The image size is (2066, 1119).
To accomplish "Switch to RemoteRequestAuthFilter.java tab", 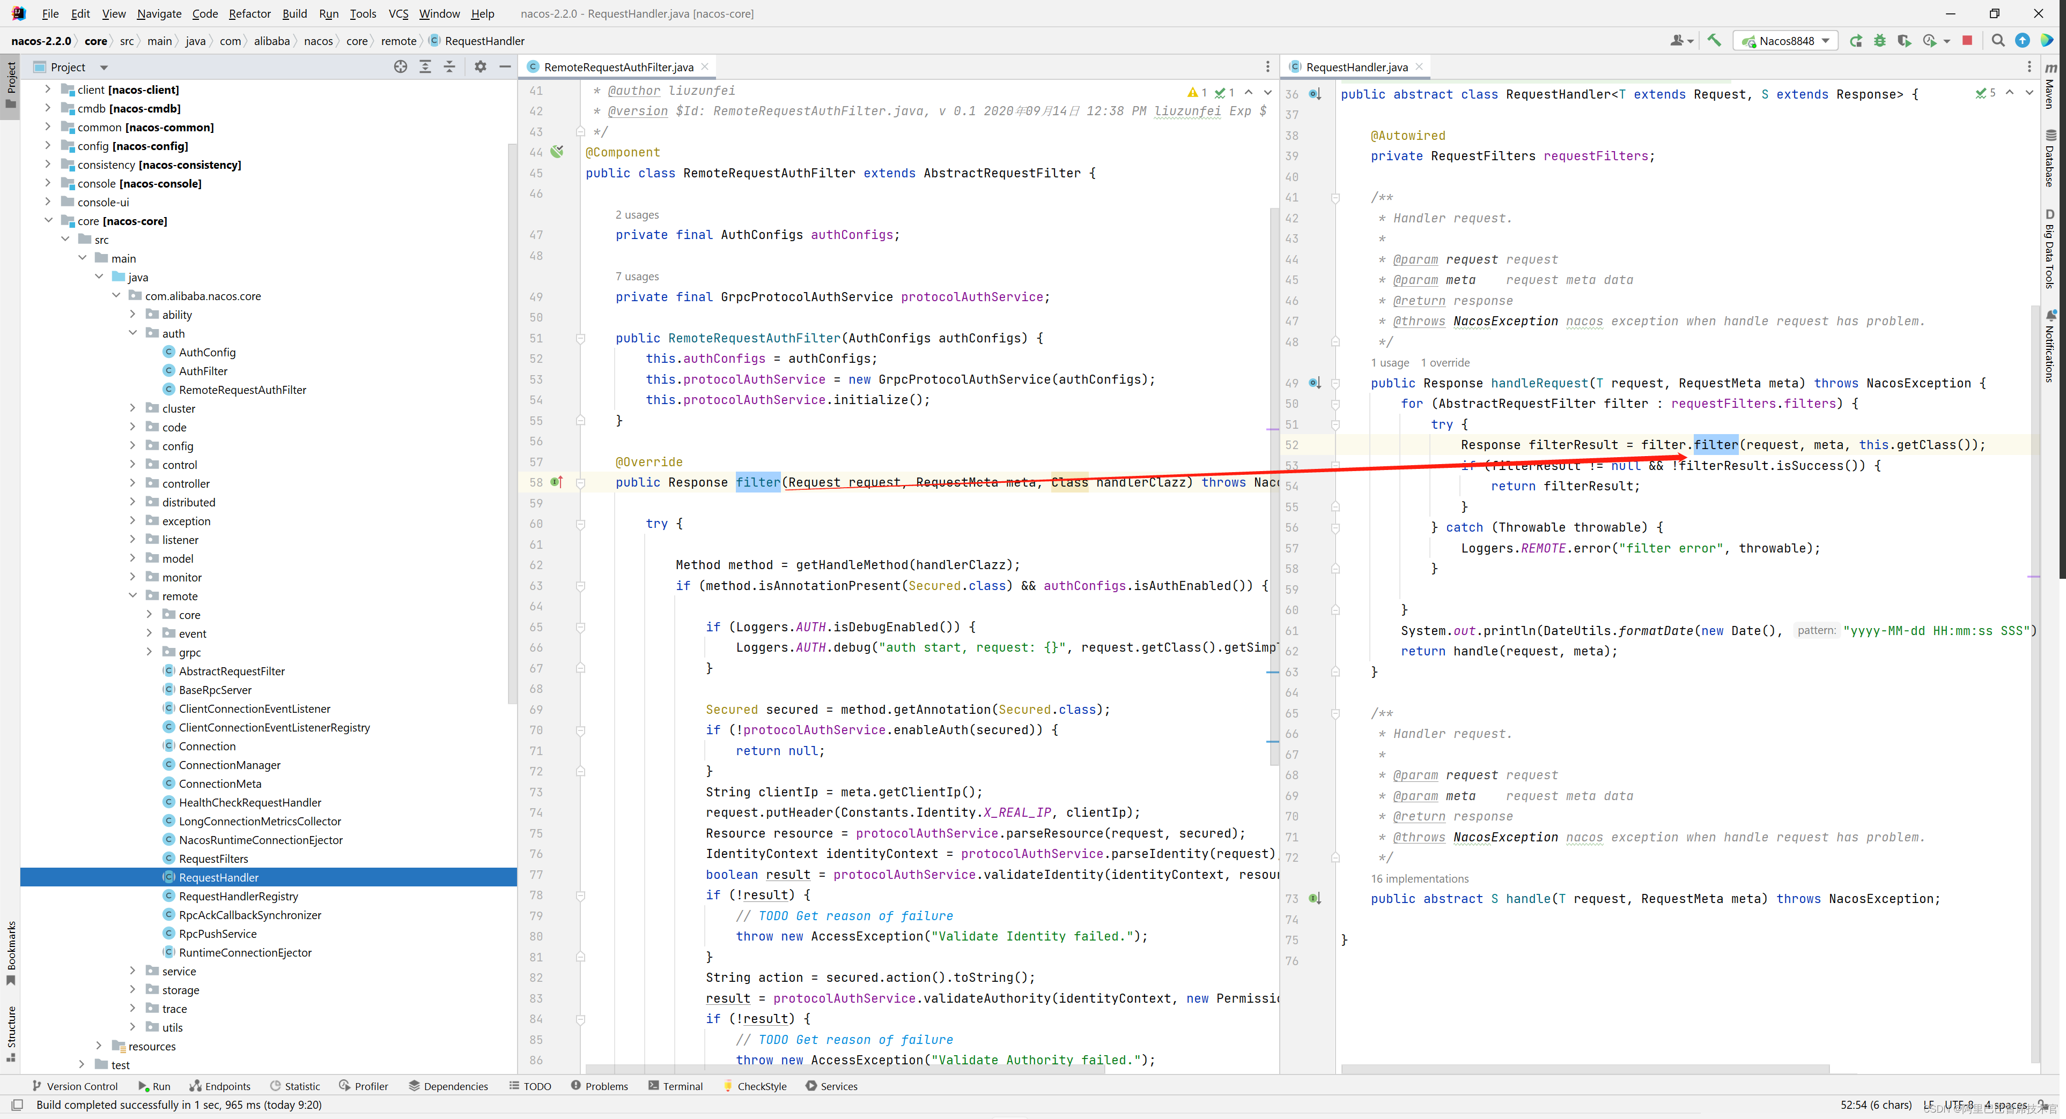I will 618,66.
